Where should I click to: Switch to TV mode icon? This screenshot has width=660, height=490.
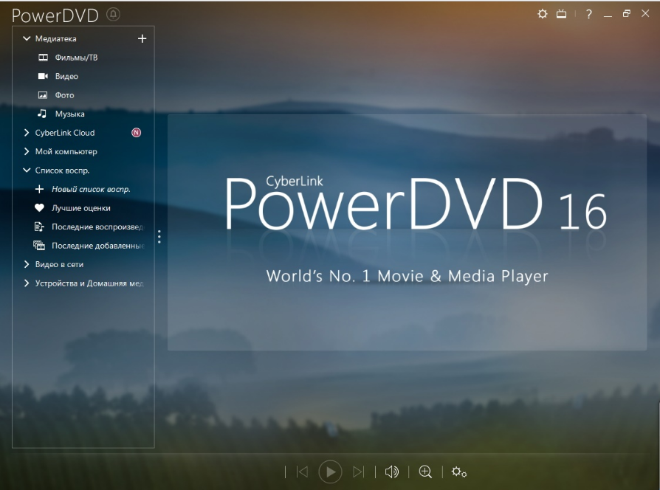[x=561, y=14]
